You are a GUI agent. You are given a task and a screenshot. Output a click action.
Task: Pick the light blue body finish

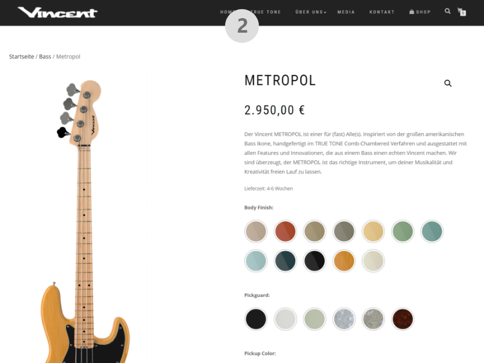click(x=256, y=261)
